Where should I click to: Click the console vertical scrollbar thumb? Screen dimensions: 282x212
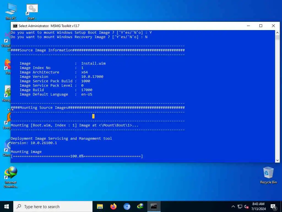(x=277, y=38)
